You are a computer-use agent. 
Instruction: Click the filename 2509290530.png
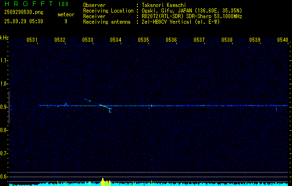click(x=24, y=13)
